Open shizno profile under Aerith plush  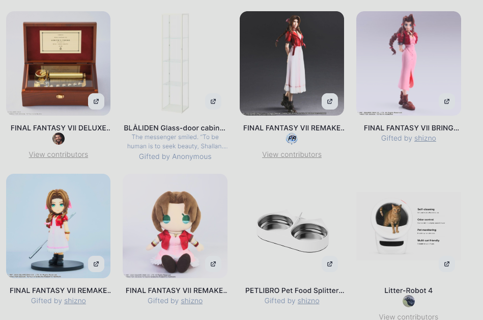click(x=191, y=301)
